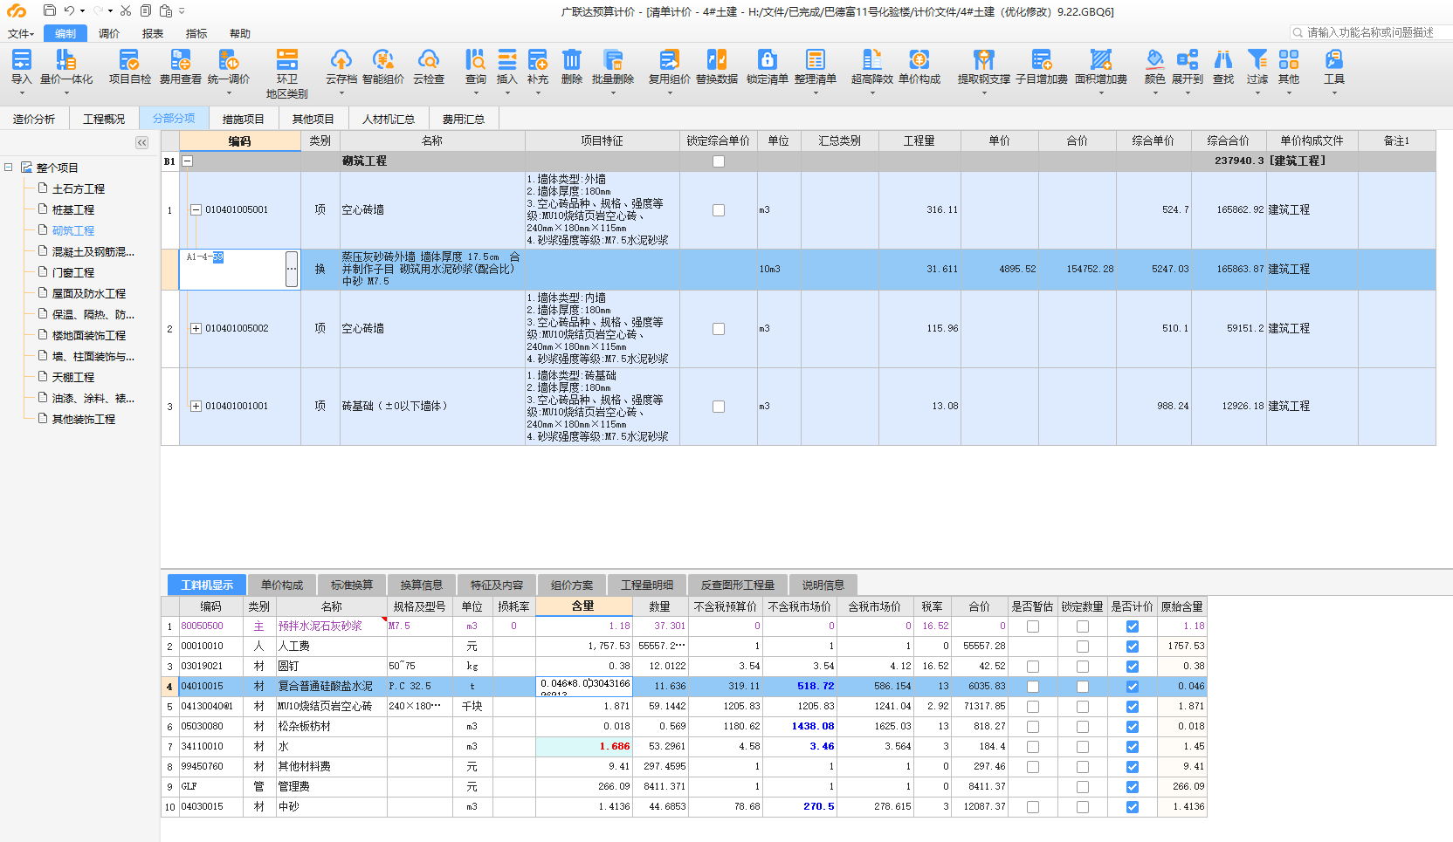
Task: Open undo history dropdown arrow
Action: 82,11
